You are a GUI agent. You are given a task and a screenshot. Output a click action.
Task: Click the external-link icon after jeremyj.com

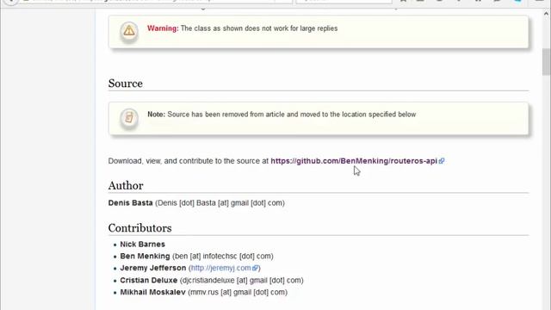click(x=255, y=268)
